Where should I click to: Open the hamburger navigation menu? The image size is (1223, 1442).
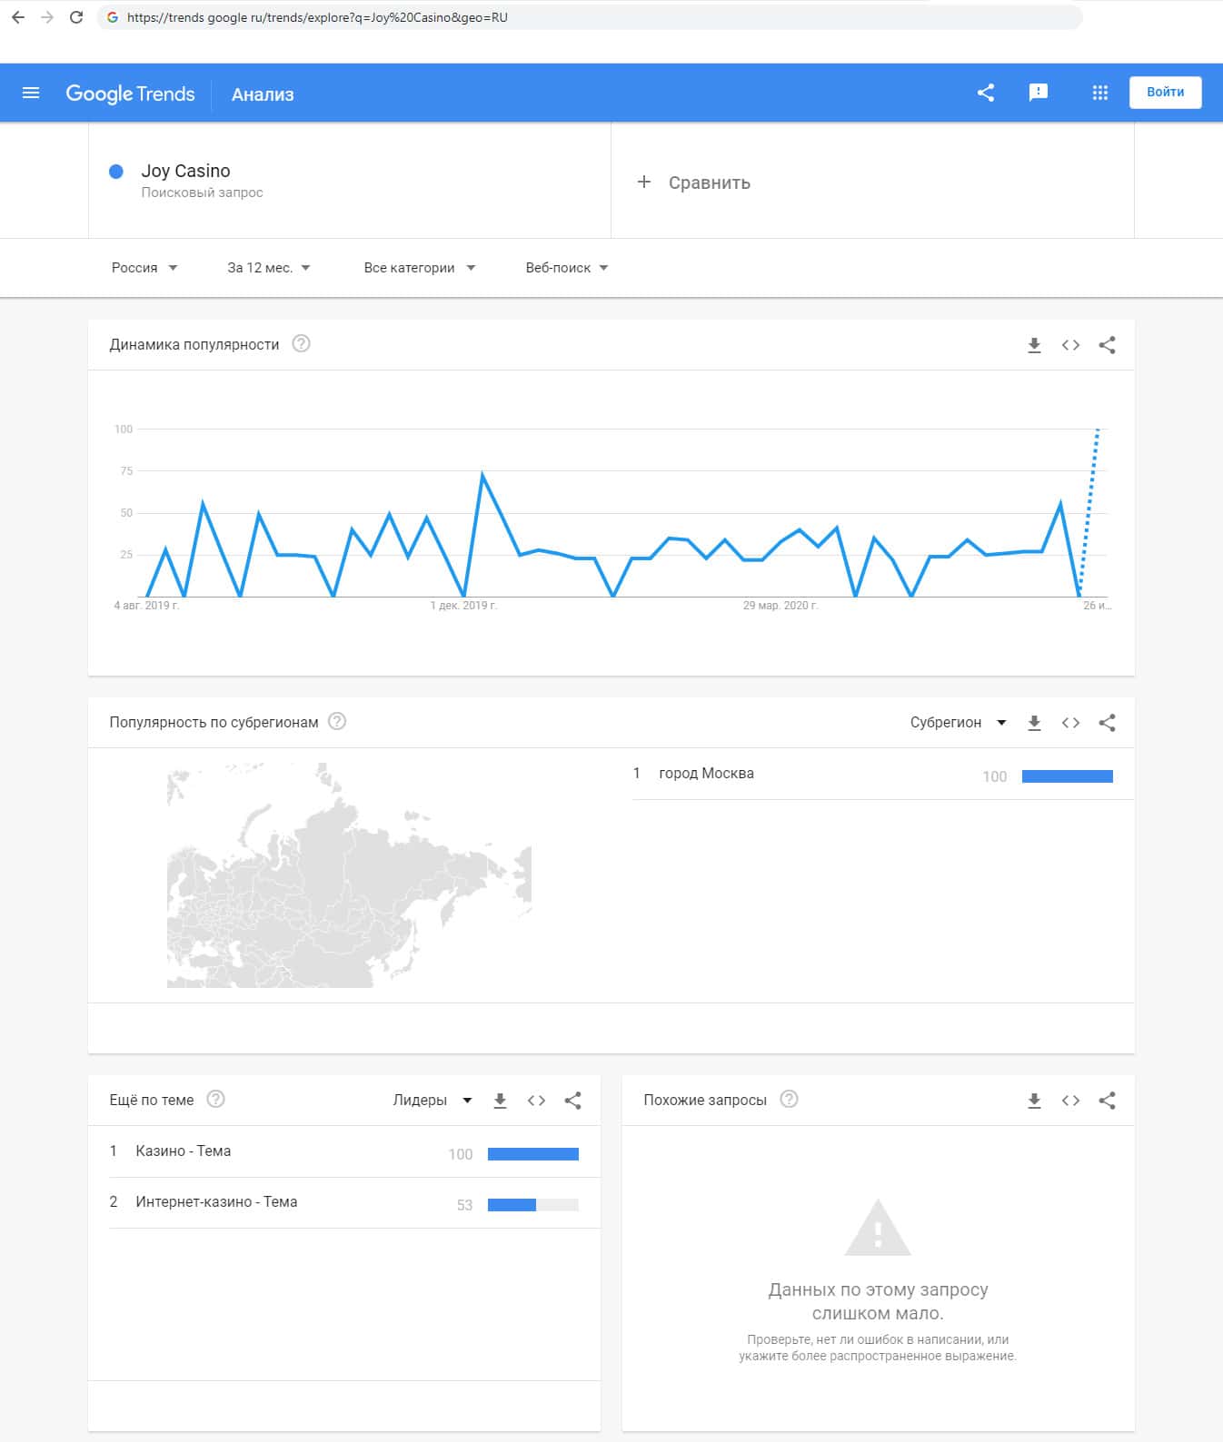31,93
